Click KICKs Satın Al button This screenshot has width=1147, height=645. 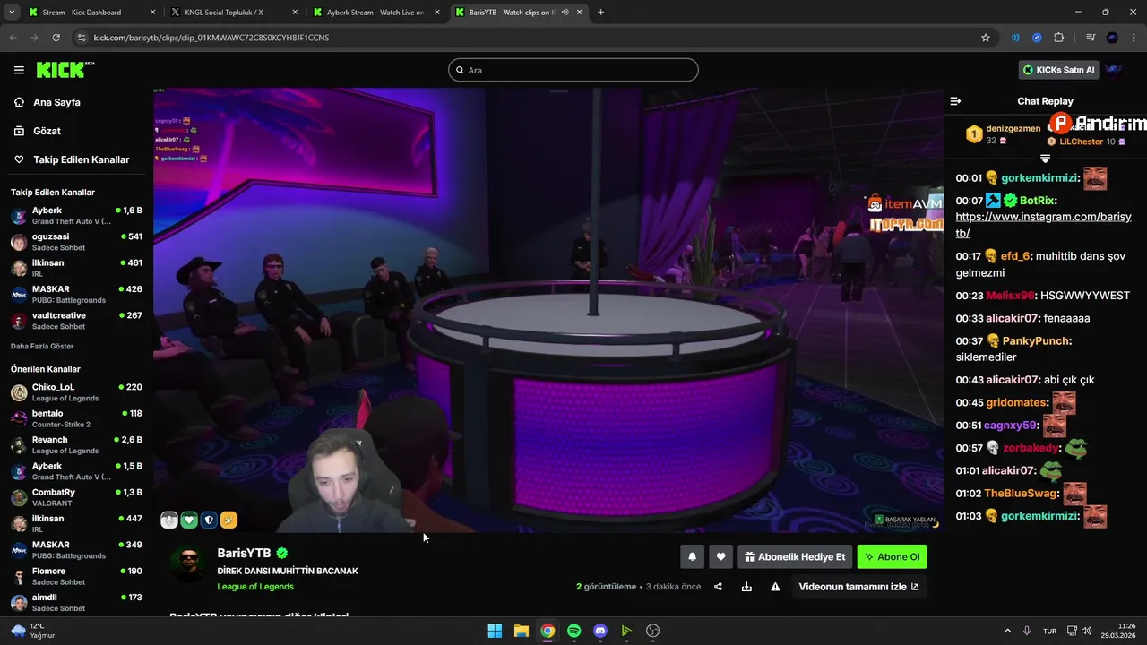point(1059,70)
